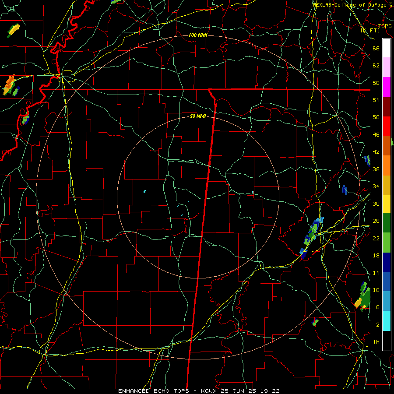The width and height of the screenshot is (394, 394).
Task: Click the light pink legend swatch
Action: [387, 67]
